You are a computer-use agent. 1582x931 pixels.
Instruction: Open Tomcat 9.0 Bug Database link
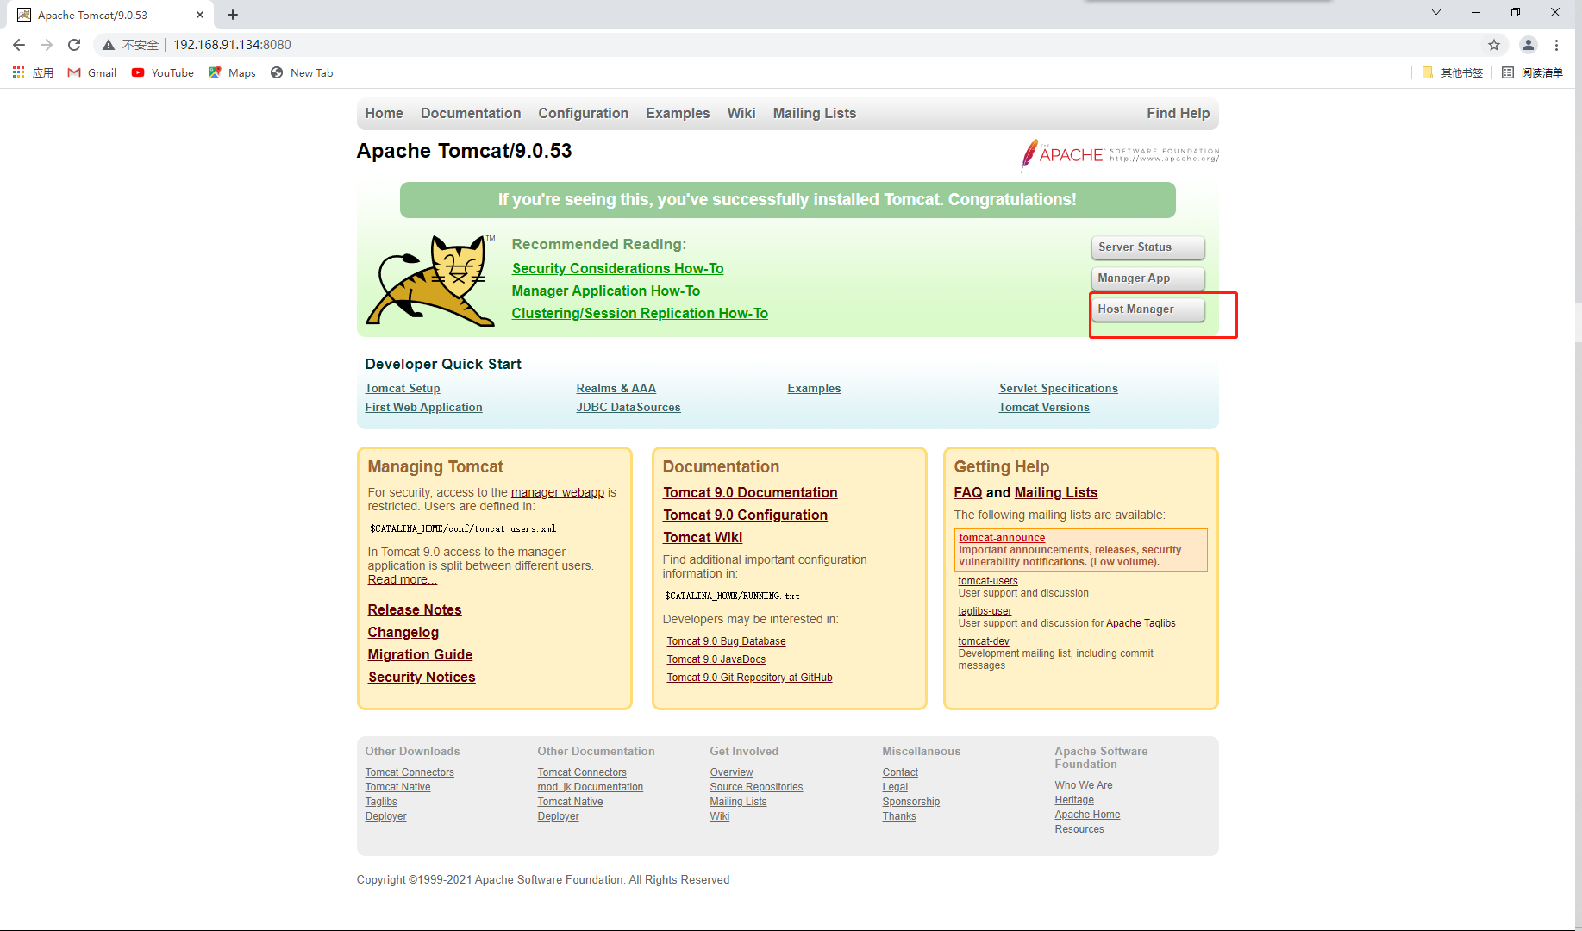pyautogui.click(x=726, y=641)
